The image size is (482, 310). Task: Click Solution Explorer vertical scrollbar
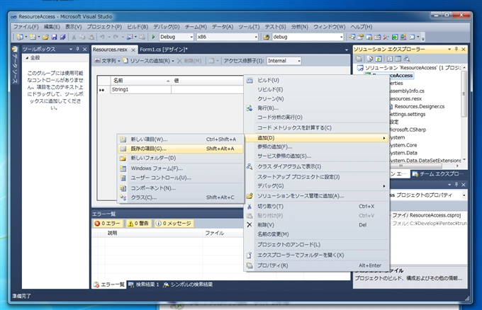pos(464,113)
